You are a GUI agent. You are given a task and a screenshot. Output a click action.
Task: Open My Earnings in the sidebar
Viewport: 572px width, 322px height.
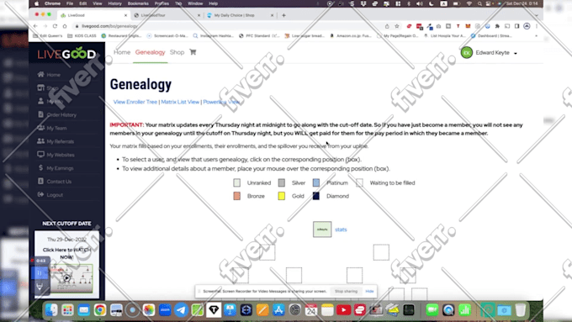pyautogui.click(x=60, y=168)
